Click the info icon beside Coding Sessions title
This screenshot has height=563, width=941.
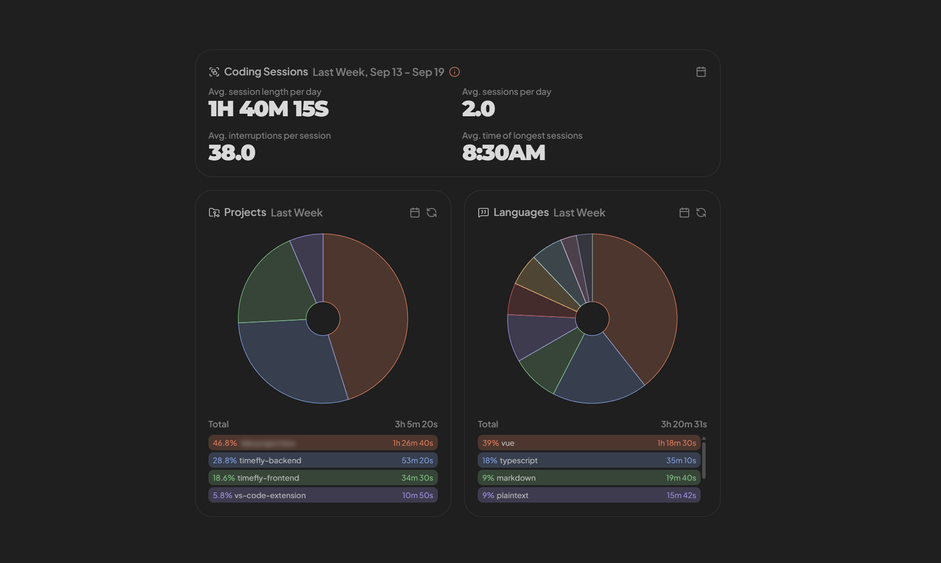pyautogui.click(x=455, y=72)
